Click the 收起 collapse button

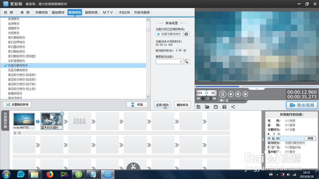pos(137,105)
